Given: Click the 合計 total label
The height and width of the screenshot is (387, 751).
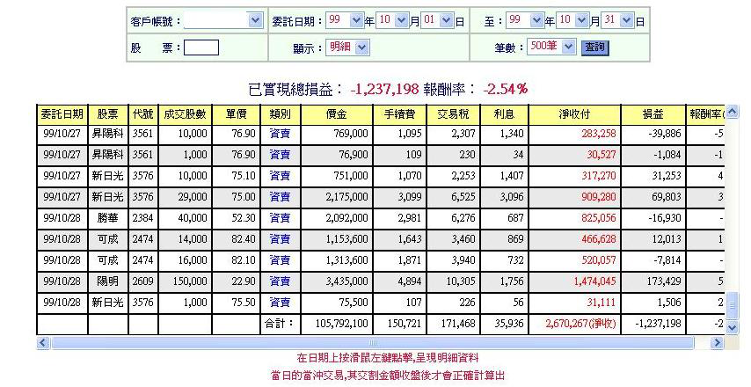Looking at the screenshot, I should (280, 324).
